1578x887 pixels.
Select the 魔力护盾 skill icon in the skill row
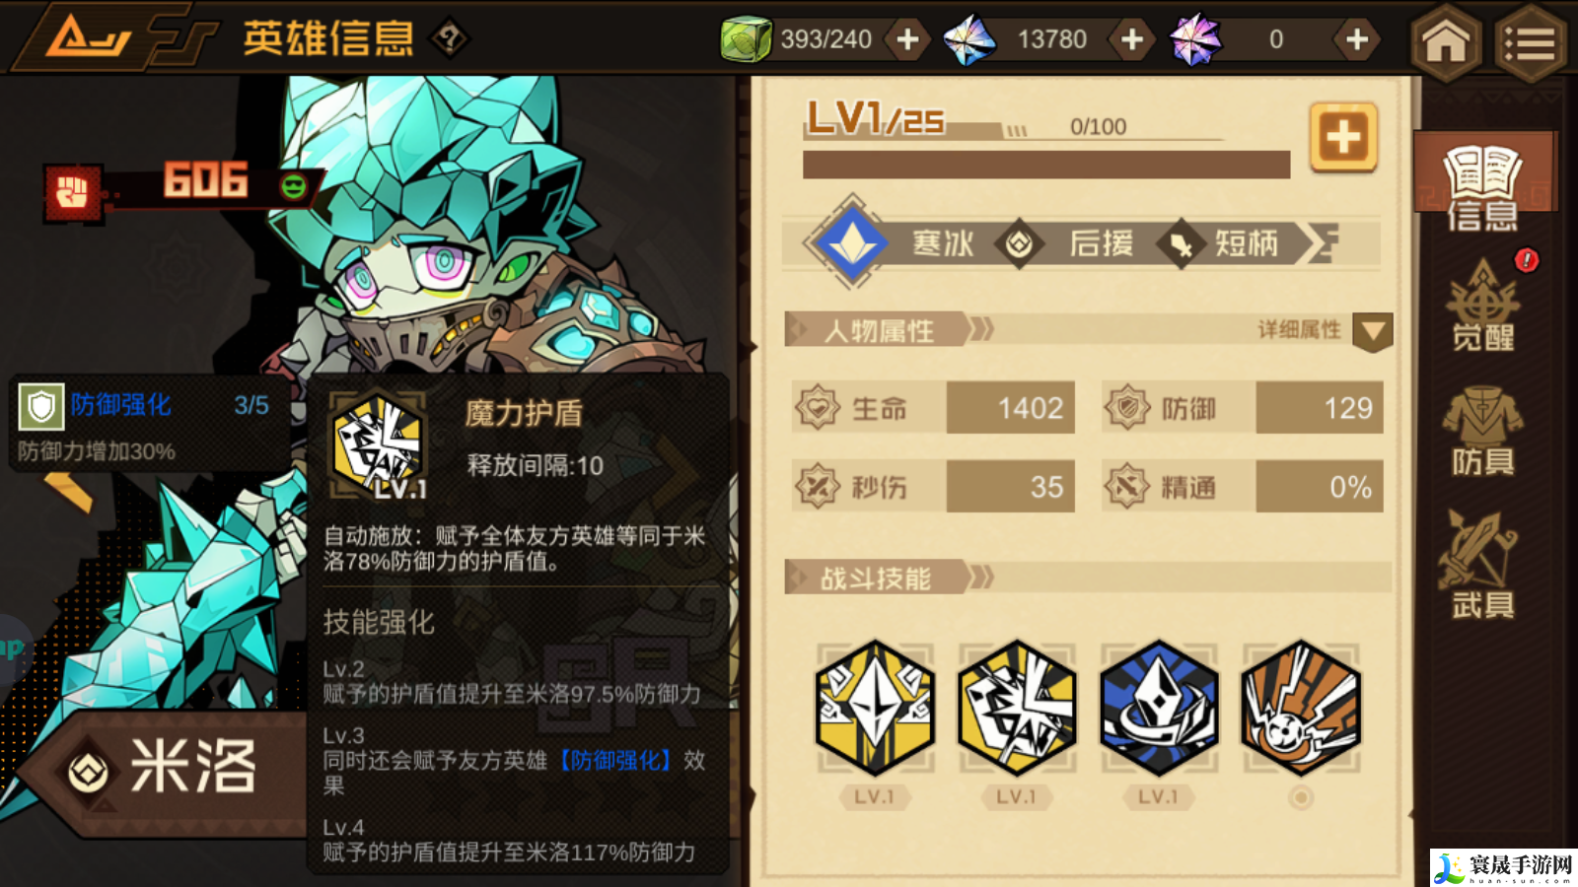pyautogui.click(x=1017, y=707)
